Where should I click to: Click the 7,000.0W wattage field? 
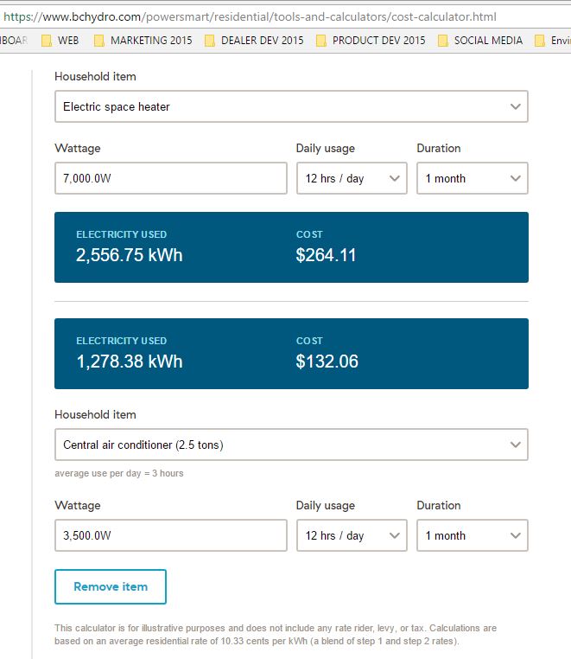(171, 178)
